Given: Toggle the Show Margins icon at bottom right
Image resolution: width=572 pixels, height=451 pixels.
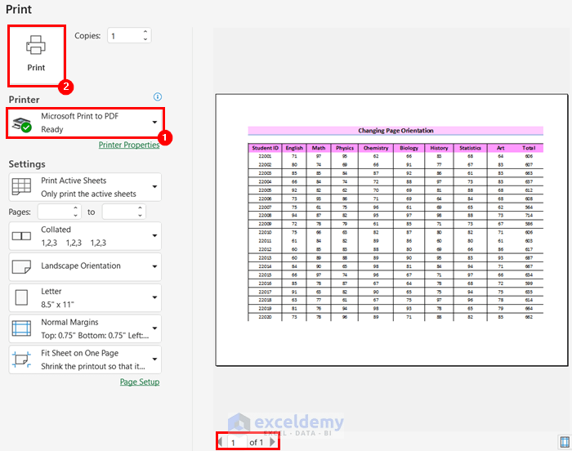Looking at the screenshot, I should click(565, 442).
